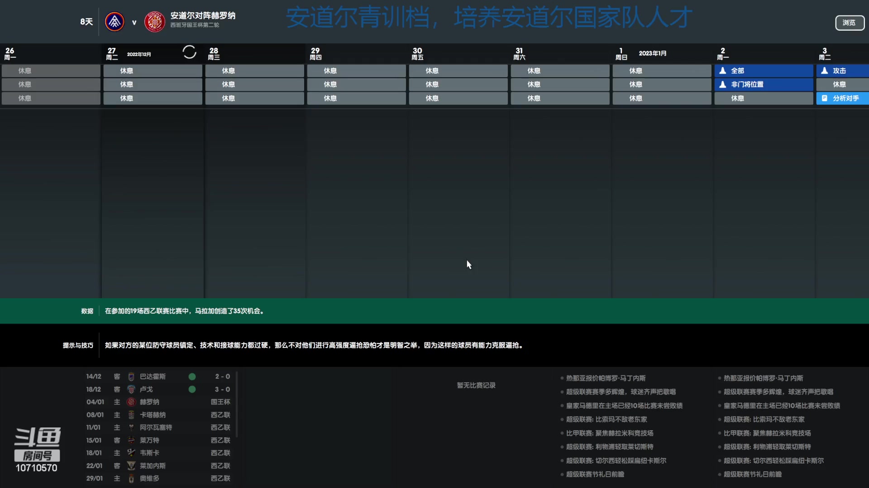The image size is (869, 488).
Task: Open left-column news 超级联赛: 利物浦轻取莱切斯特
Action: [610, 447]
